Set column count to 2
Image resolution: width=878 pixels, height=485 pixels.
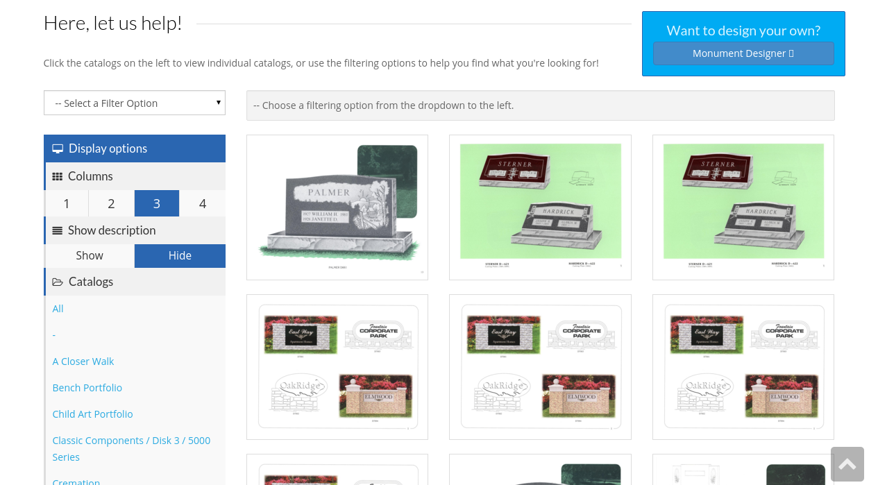coord(111,203)
